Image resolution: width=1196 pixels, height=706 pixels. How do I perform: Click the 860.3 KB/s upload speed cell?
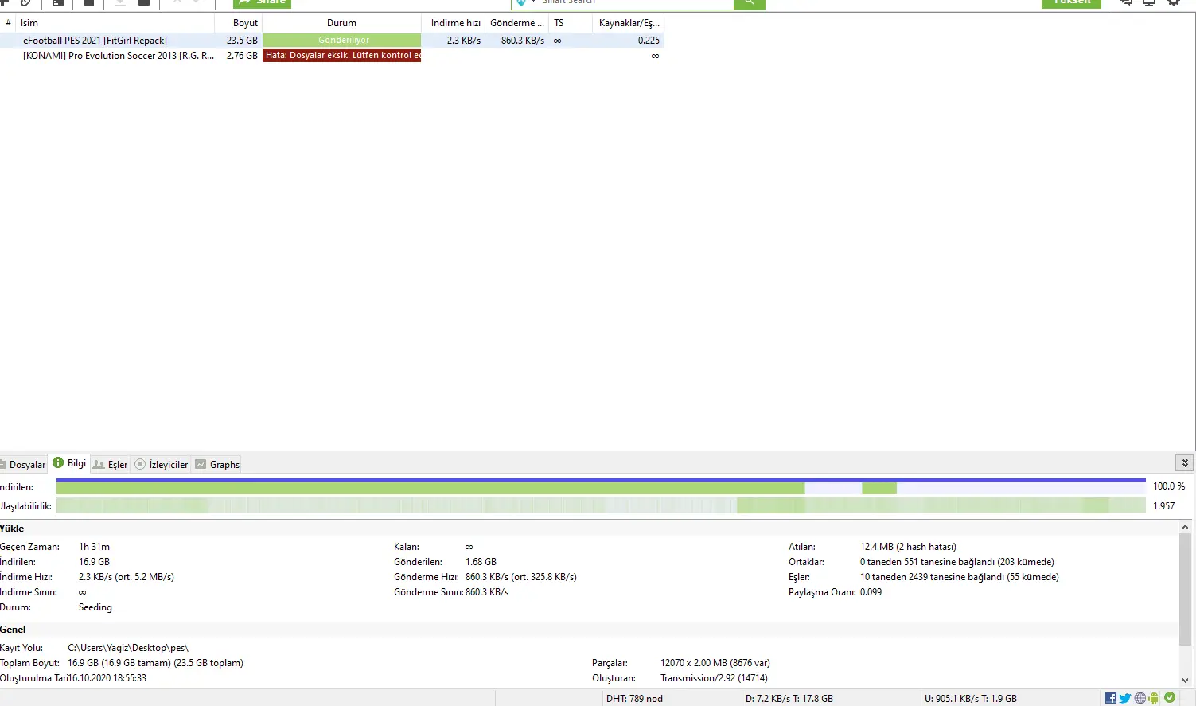(x=523, y=41)
